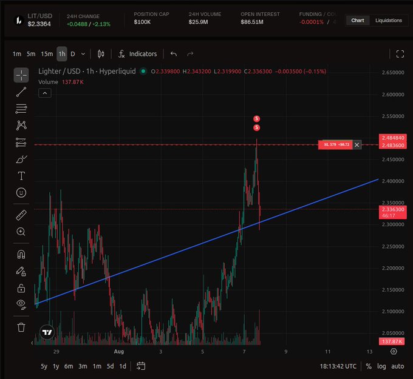Hide all drawings with eye icon
The height and width of the screenshot is (379, 413).
tap(21, 304)
